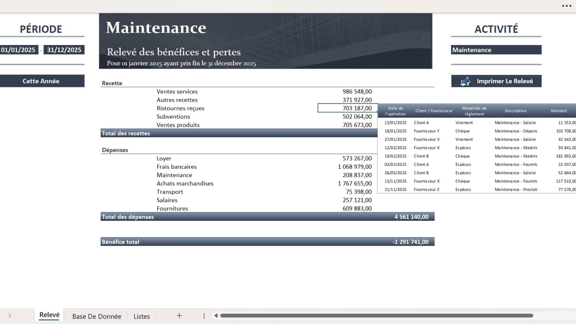Click the printer icon for Imprimer Le Relevé

(x=465, y=81)
